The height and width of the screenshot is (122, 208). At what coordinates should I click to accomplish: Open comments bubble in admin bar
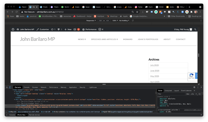(60, 29)
